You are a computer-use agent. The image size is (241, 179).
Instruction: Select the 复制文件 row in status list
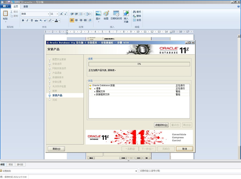click(139, 91)
